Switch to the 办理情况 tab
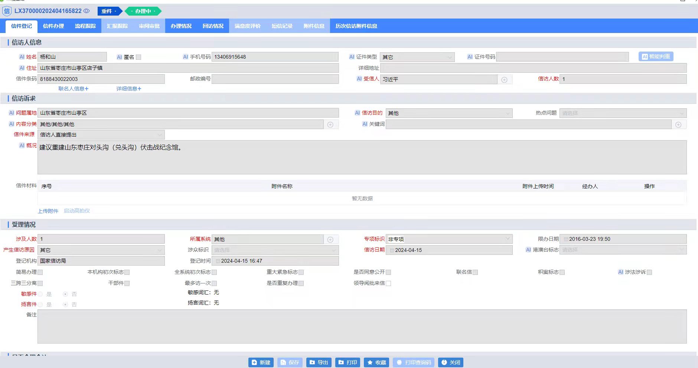The image size is (698, 368). (x=181, y=26)
